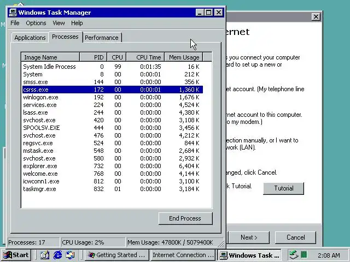Image resolution: width=350 pixels, height=262 pixels.
Task: Select svchost.exe with PID 420
Action: [x=112, y=120]
